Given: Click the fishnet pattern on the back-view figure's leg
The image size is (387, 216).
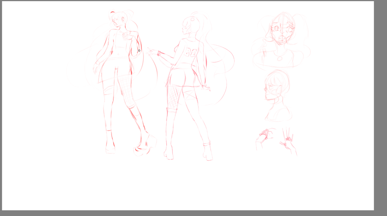Looking at the screenshot, I should click(x=173, y=97).
